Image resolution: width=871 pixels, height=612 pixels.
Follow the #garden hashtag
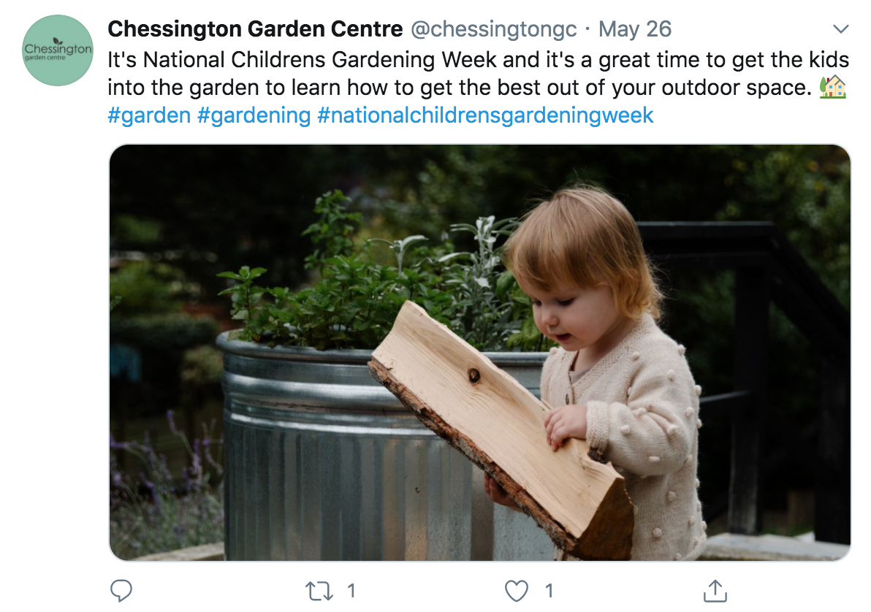pyautogui.click(x=149, y=115)
